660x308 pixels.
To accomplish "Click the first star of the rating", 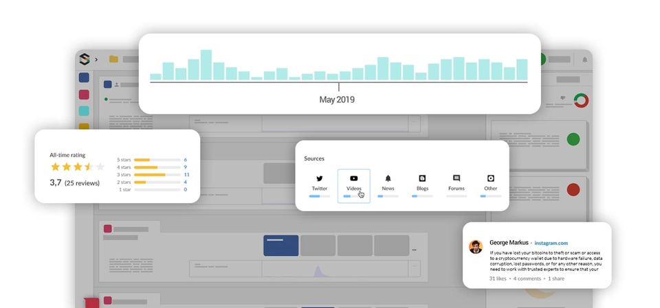I will pyautogui.click(x=56, y=167).
